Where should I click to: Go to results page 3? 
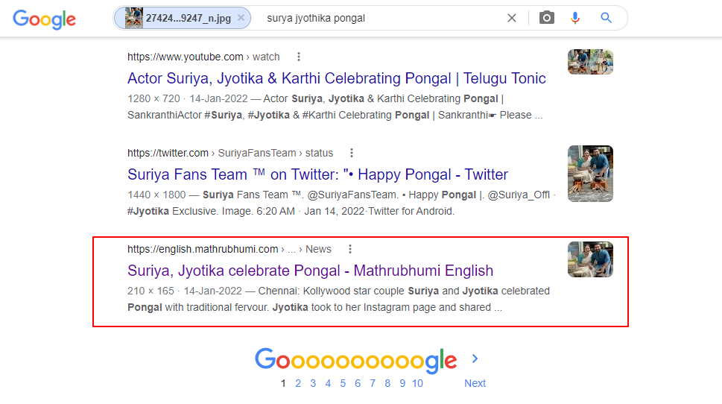click(313, 383)
